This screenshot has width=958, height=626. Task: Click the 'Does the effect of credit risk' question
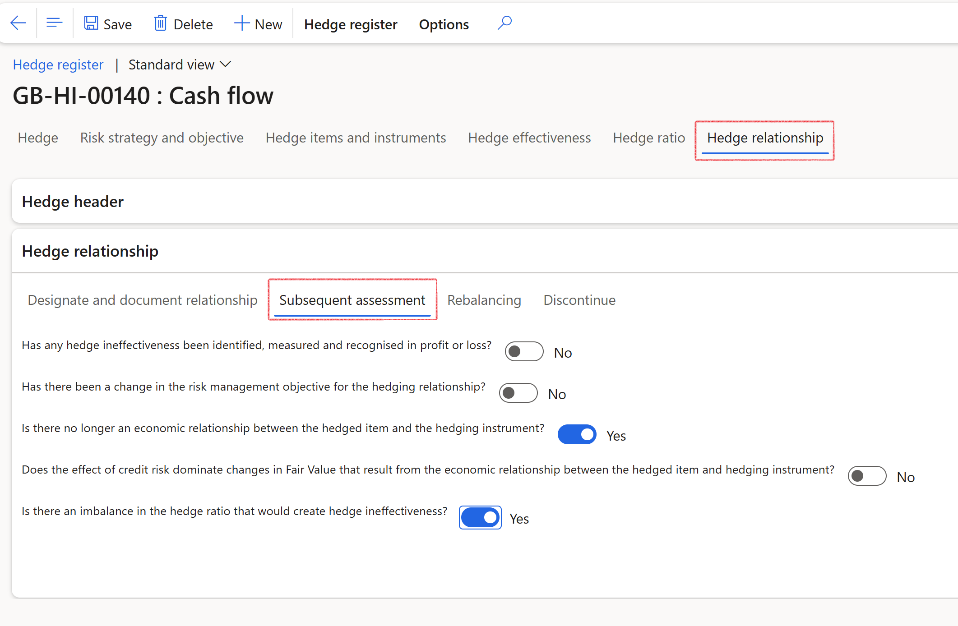point(428,469)
